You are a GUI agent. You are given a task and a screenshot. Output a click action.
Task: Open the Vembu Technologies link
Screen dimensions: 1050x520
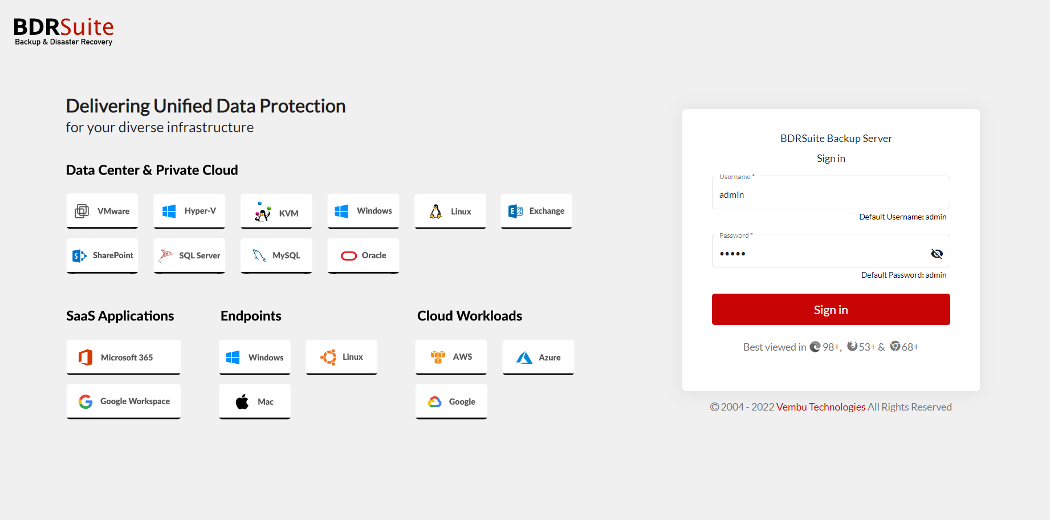[820, 407]
